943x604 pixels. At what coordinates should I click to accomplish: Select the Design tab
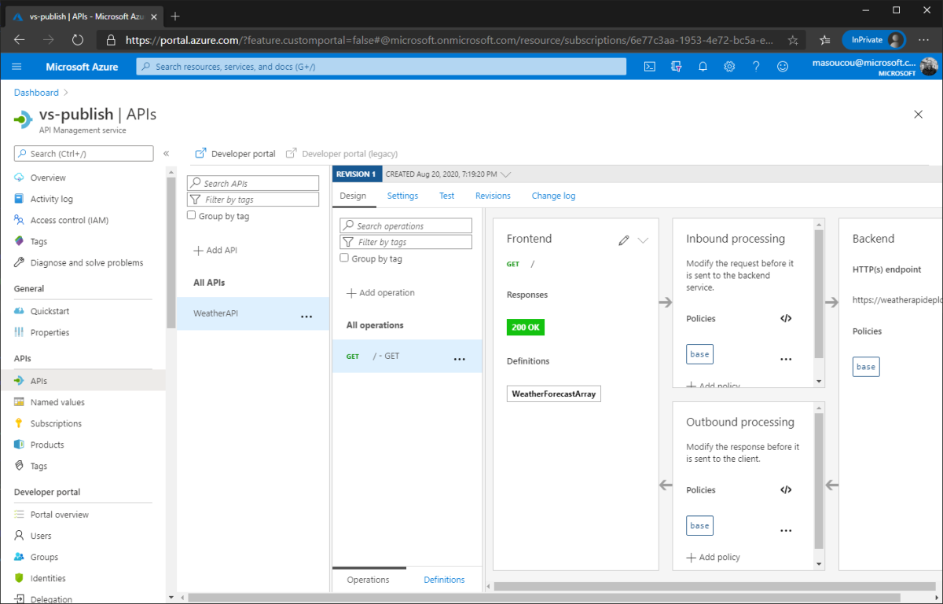(x=353, y=196)
